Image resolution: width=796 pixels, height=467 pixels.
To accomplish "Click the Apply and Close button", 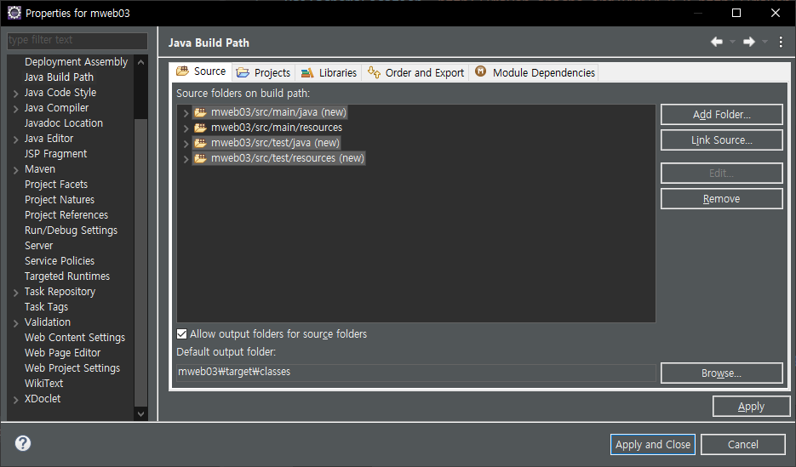I will pyautogui.click(x=653, y=444).
